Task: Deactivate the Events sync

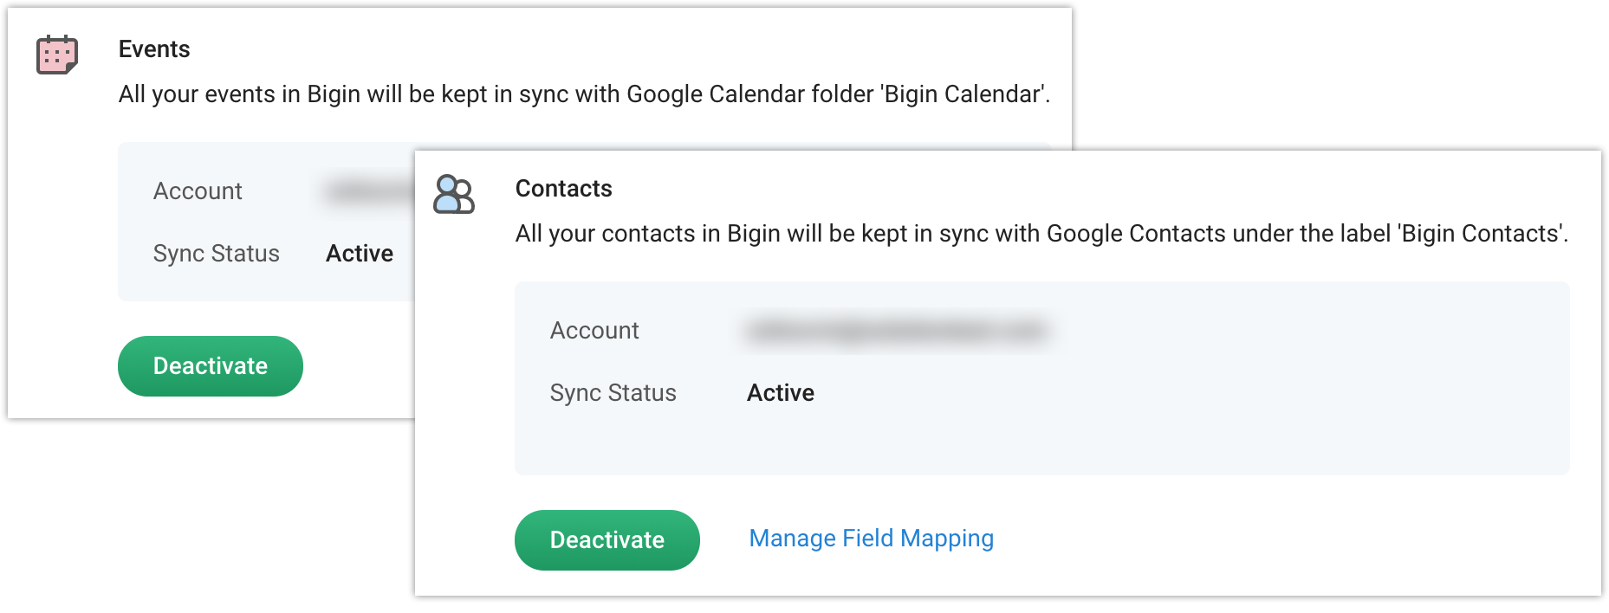Action: [x=211, y=366]
